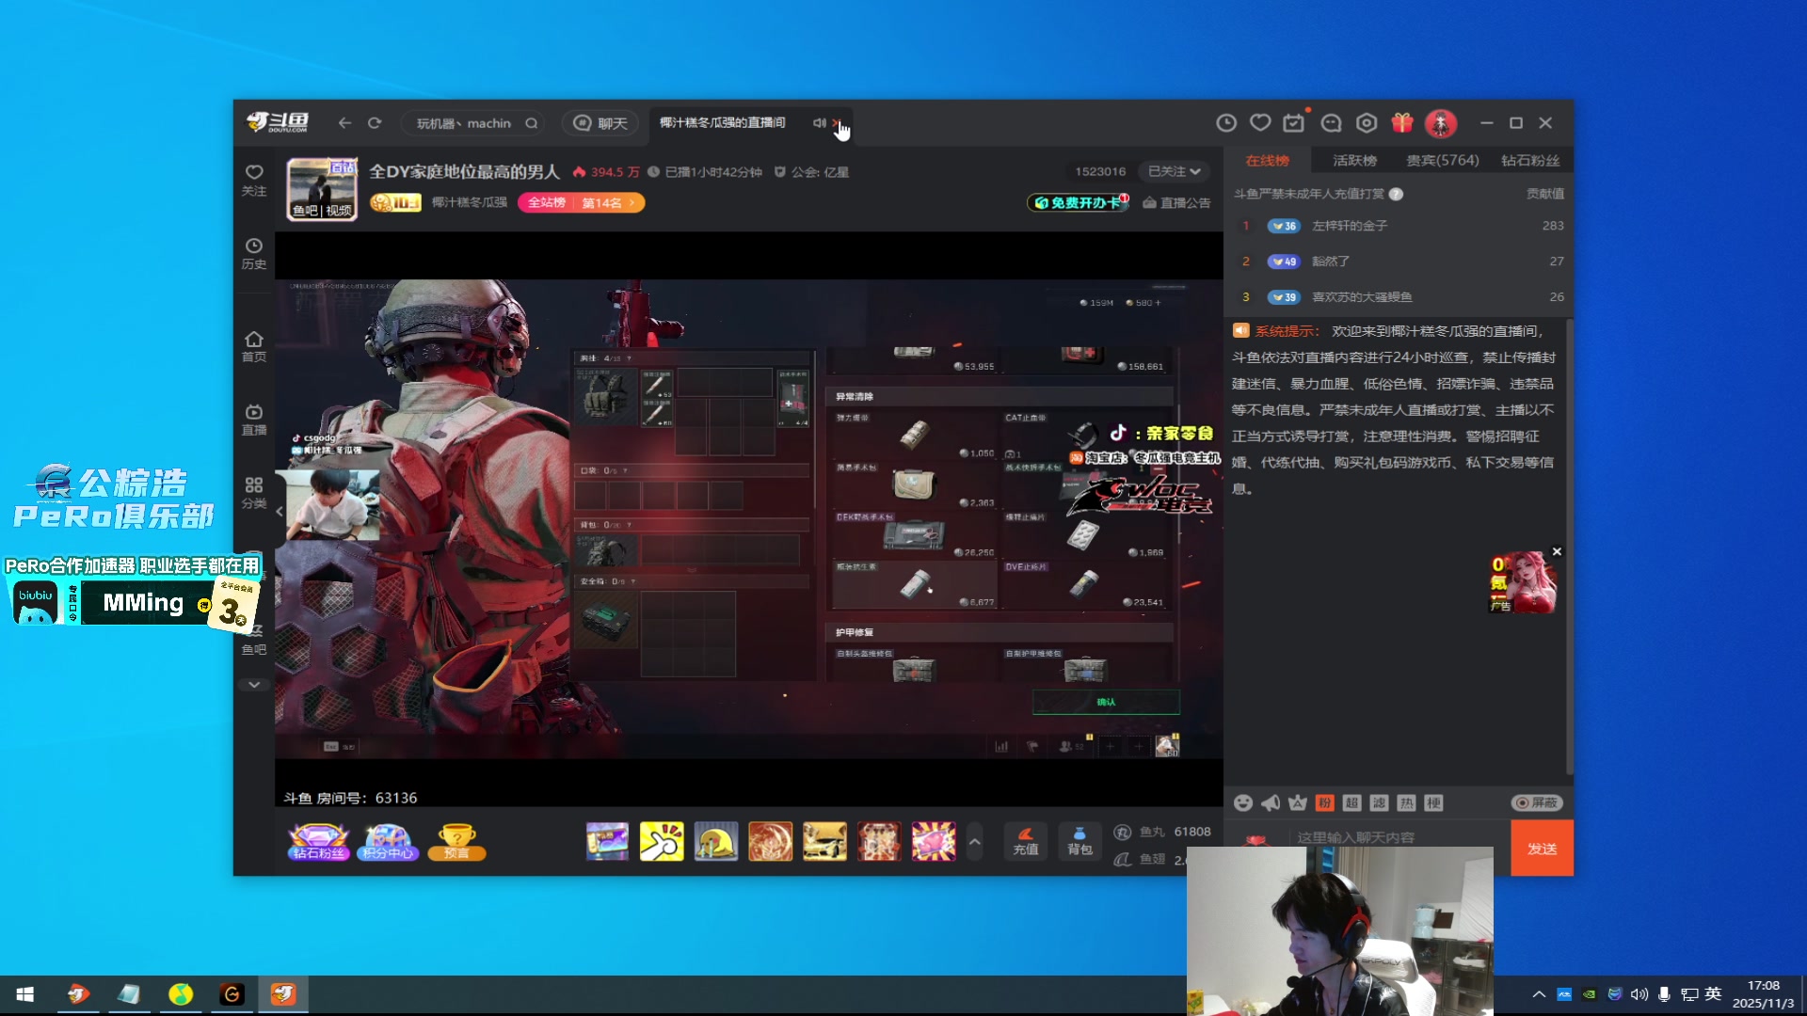Expand the left sidebar down chevron
The width and height of the screenshot is (1807, 1016).
[x=254, y=685]
